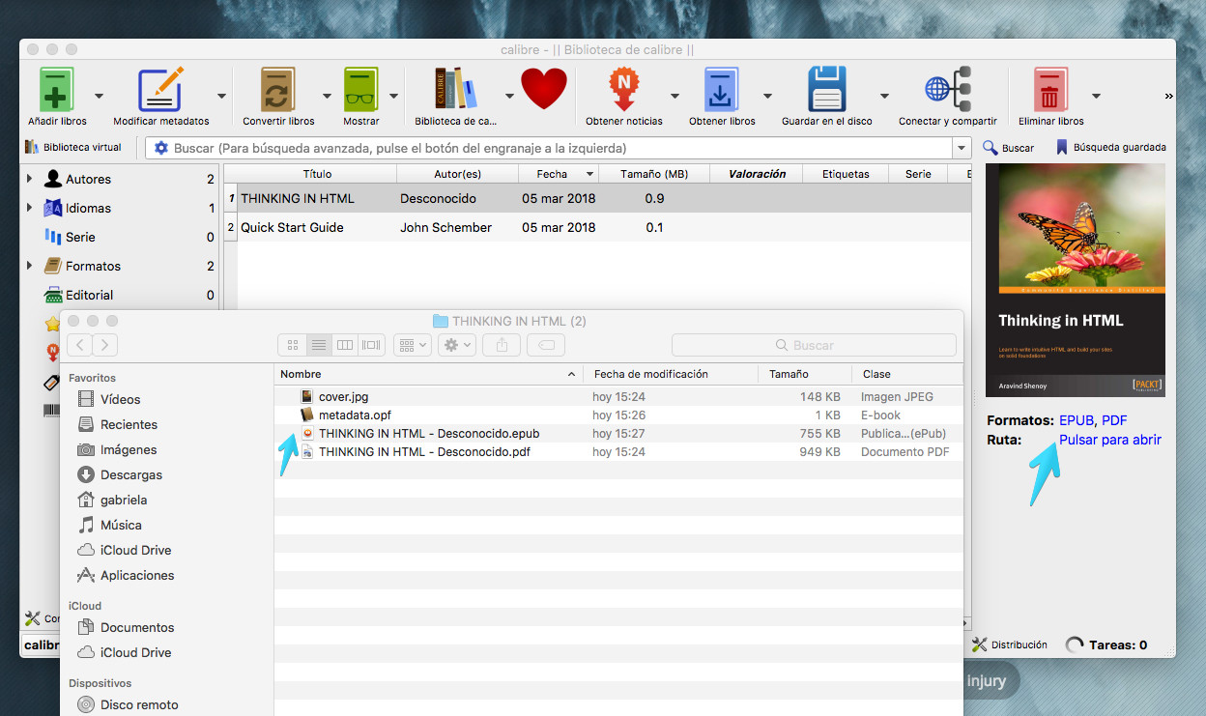Click the red heart donate icon
Viewport: 1206px width, 716px height.
click(544, 90)
